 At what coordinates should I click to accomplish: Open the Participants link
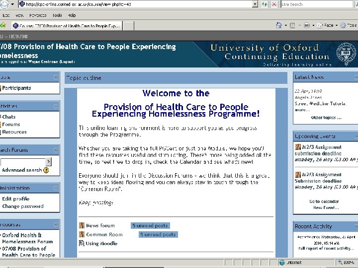pyautogui.click(x=16, y=88)
